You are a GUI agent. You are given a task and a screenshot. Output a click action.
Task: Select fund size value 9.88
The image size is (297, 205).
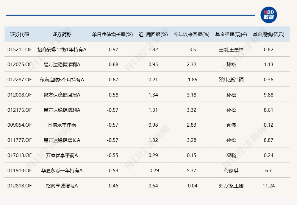(269, 95)
